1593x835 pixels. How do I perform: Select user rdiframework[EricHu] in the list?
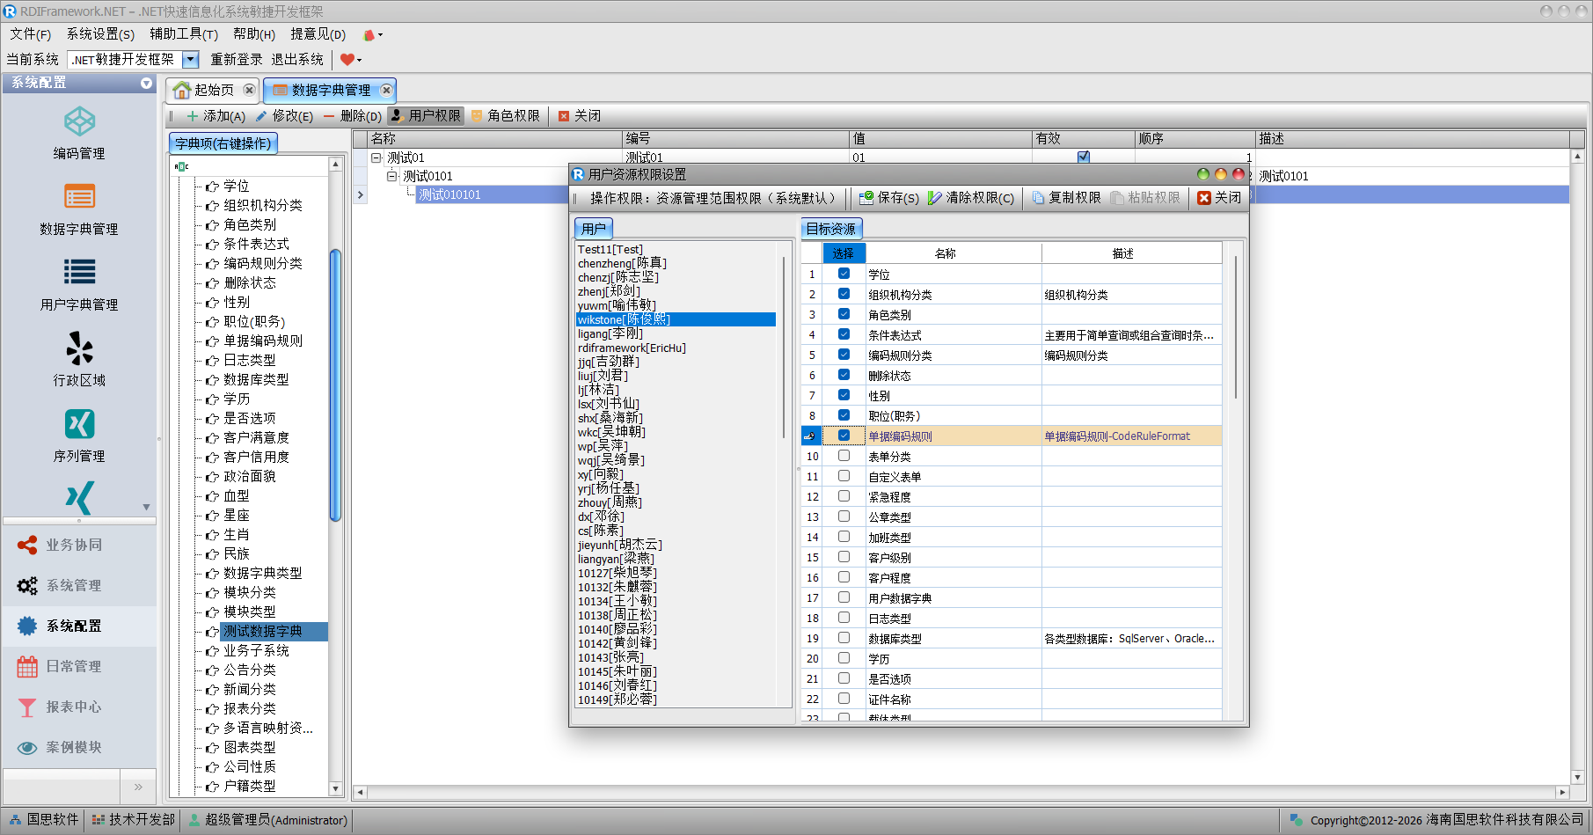(632, 348)
